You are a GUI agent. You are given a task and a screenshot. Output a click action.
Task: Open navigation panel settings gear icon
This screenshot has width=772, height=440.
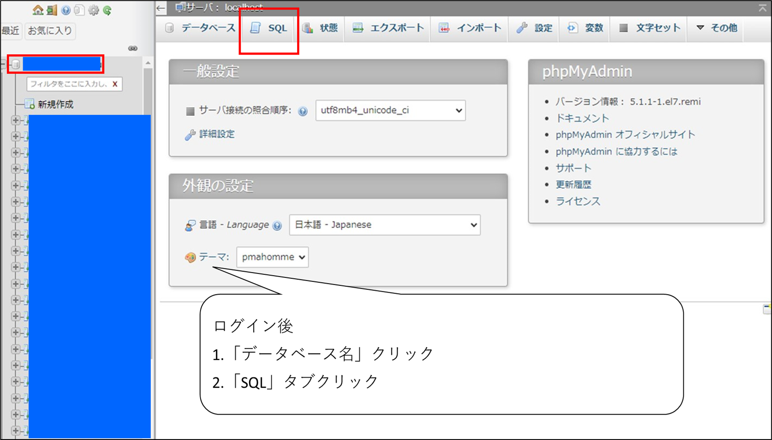point(93,10)
